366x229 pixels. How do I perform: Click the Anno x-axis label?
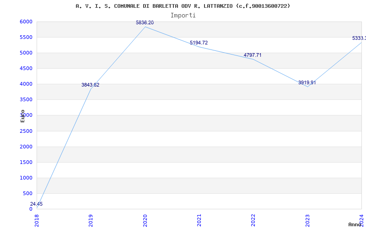(355, 224)
